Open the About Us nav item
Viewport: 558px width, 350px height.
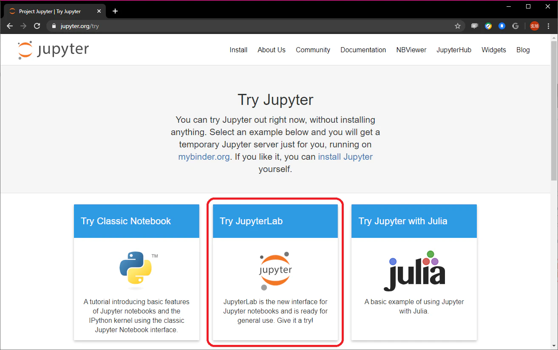(x=272, y=50)
